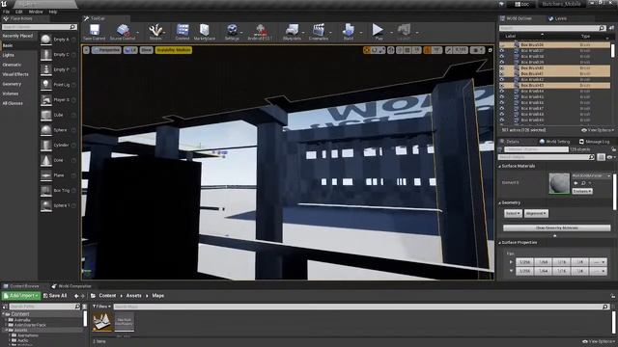This screenshot has width=618, height=347.
Task: Select the Player Start placement icon
Action: pos(46,100)
